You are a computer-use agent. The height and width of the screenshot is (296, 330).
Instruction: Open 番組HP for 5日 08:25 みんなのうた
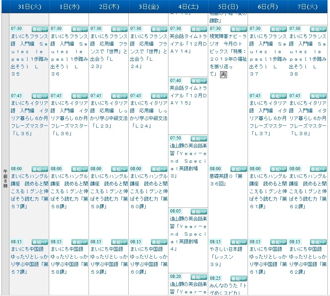pyautogui.click(x=239, y=279)
